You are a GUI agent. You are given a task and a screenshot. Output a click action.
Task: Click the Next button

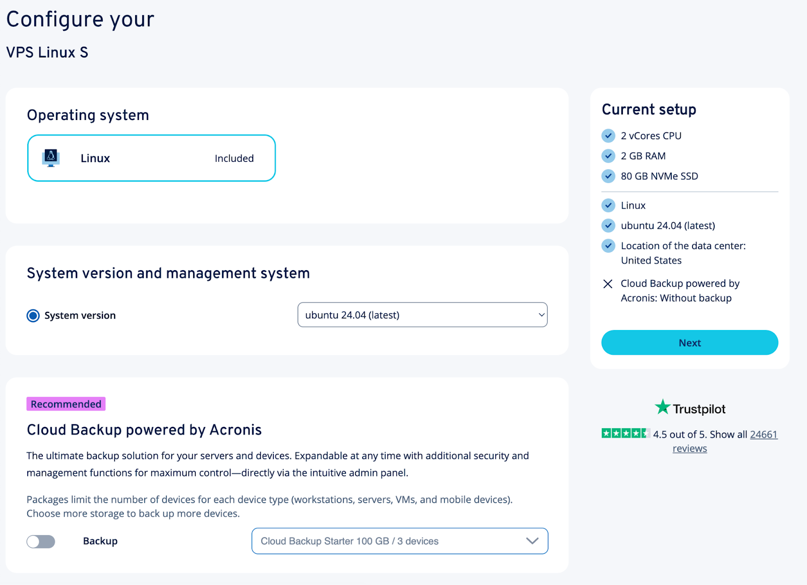689,342
